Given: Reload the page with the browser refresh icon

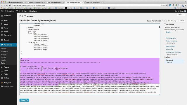Looking at the screenshot, I should click(x=7, y=5).
